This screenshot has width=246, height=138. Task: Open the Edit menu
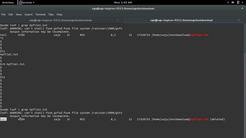10,15
